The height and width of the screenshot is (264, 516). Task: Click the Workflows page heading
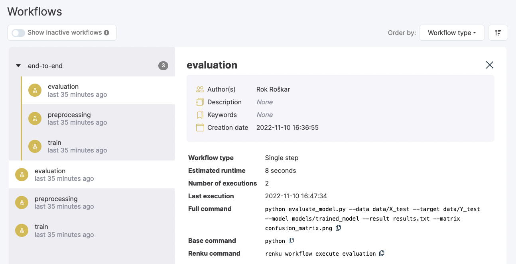(x=35, y=11)
